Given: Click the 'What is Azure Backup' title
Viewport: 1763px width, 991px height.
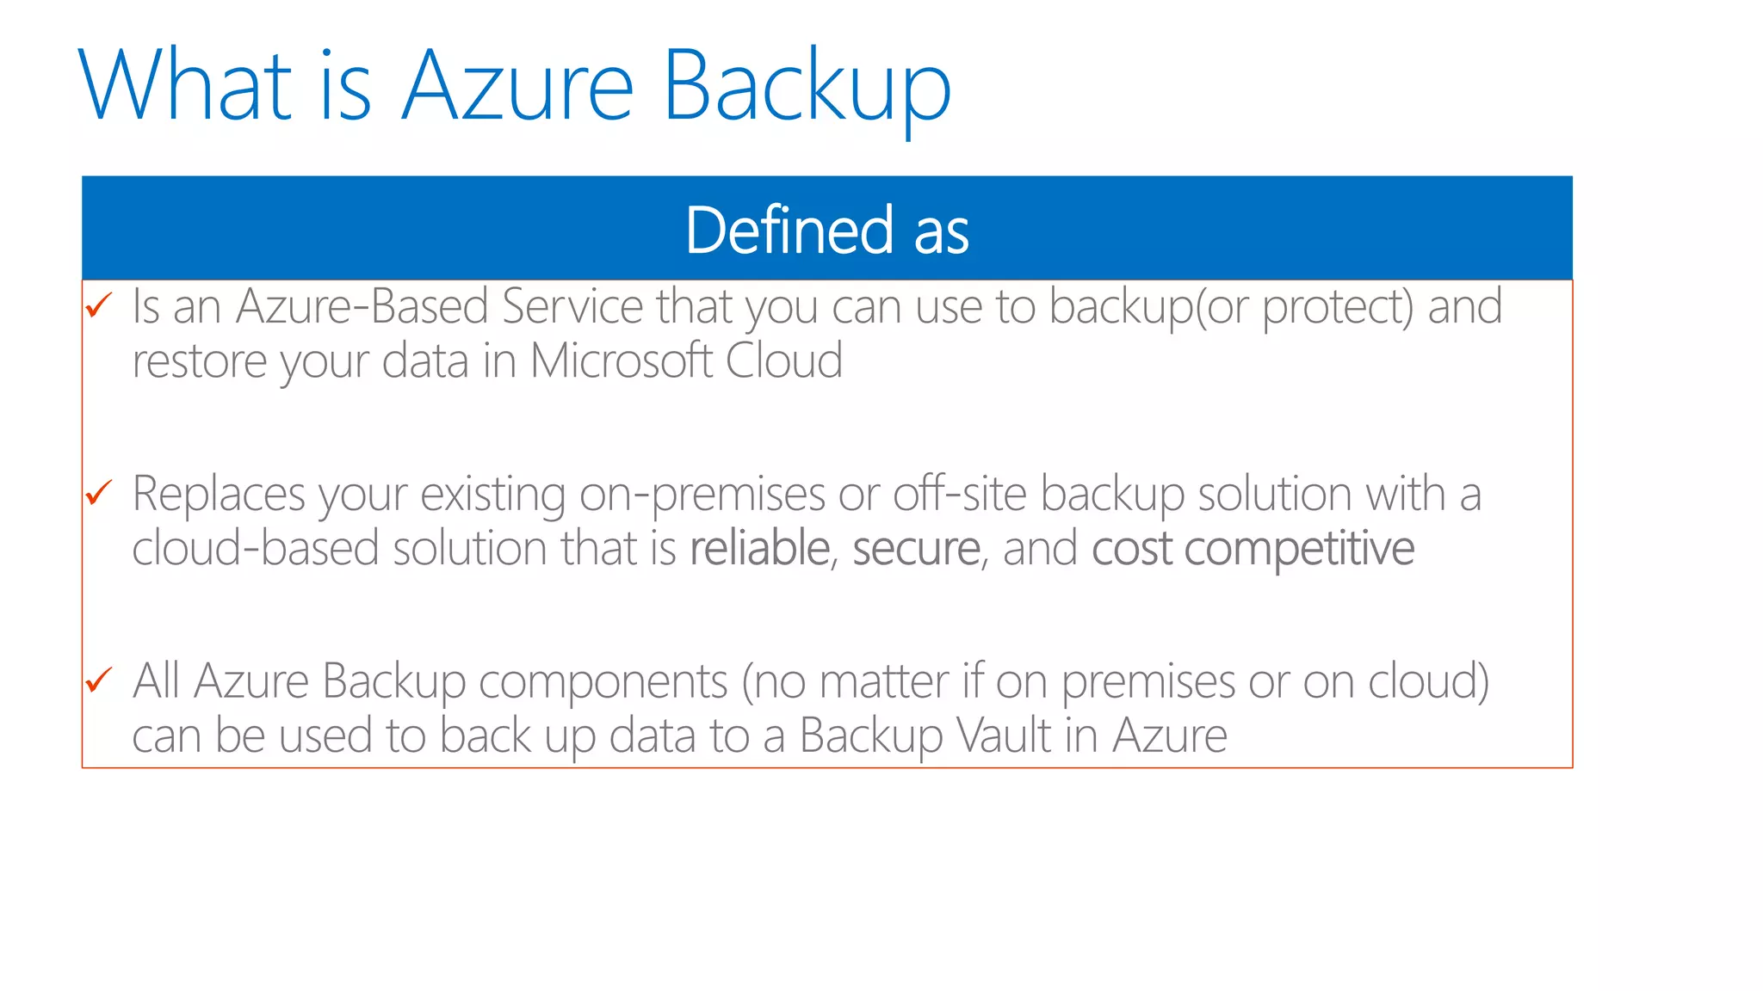Looking at the screenshot, I should [515, 86].
